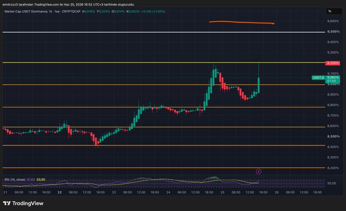Click the 8,400% price axis label
This screenshot has width=346, height=211.
click(x=333, y=147)
